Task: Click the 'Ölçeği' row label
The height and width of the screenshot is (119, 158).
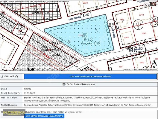Action: pos(4,89)
